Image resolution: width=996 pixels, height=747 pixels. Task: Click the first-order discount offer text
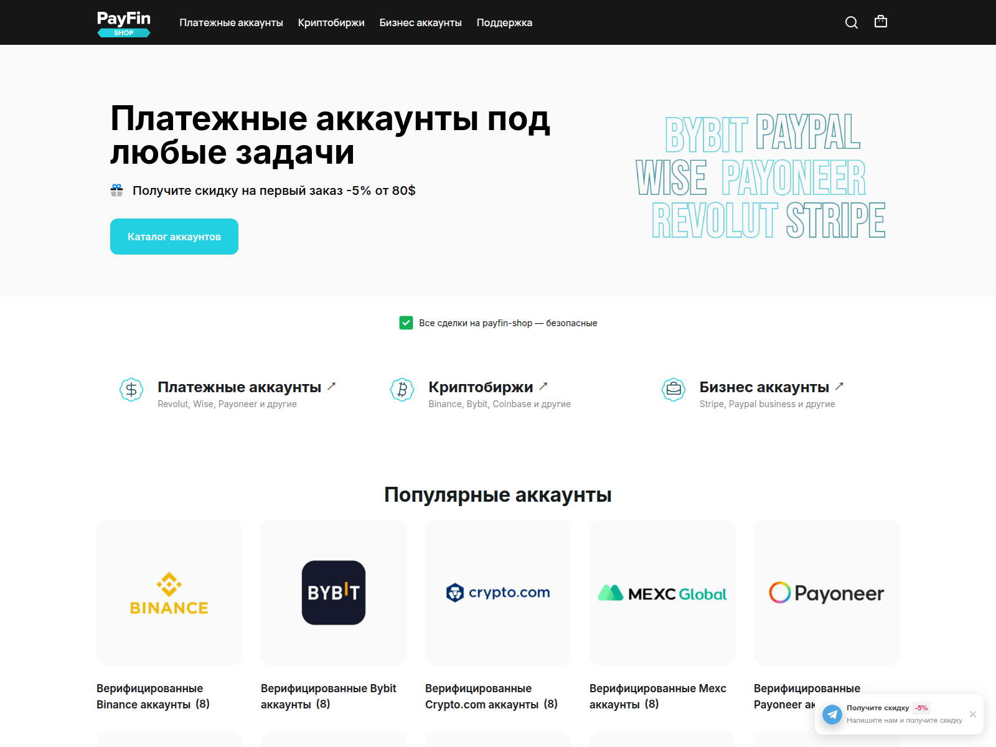[274, 190]
